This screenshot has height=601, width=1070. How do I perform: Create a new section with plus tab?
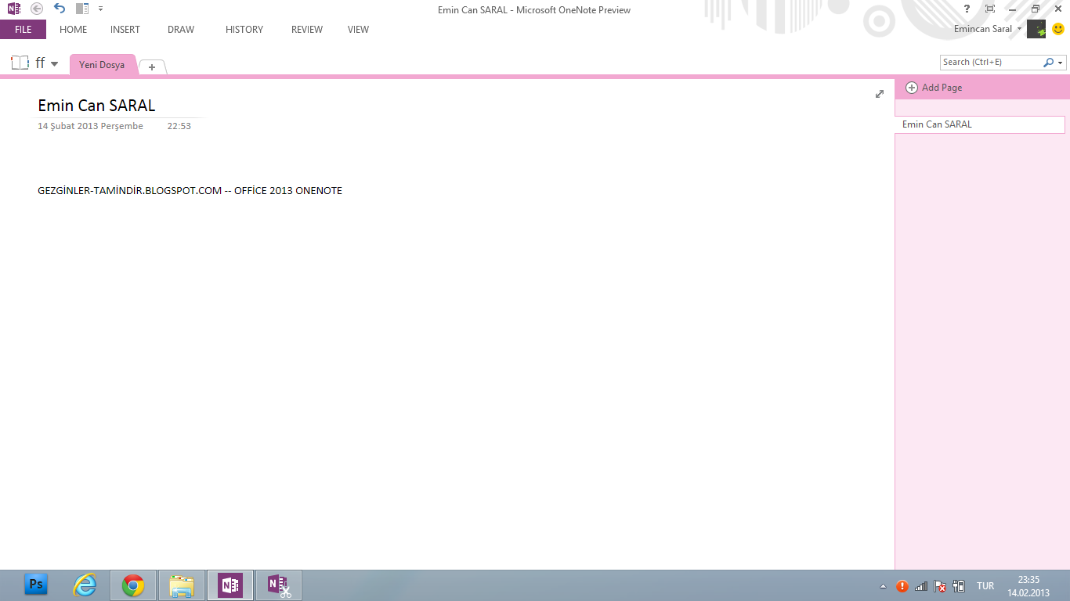(x=152, y=67)
